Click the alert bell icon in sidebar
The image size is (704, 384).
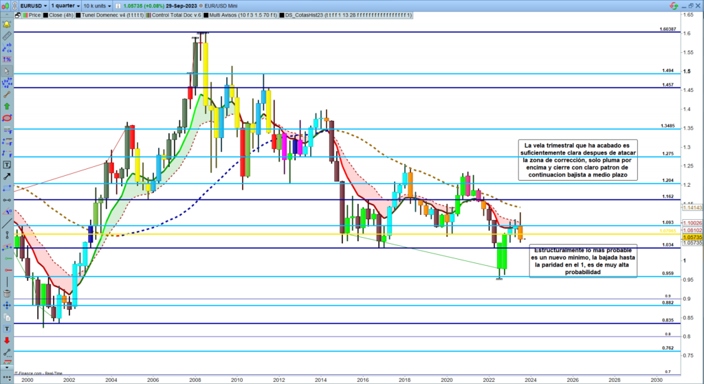coord(7,23)
